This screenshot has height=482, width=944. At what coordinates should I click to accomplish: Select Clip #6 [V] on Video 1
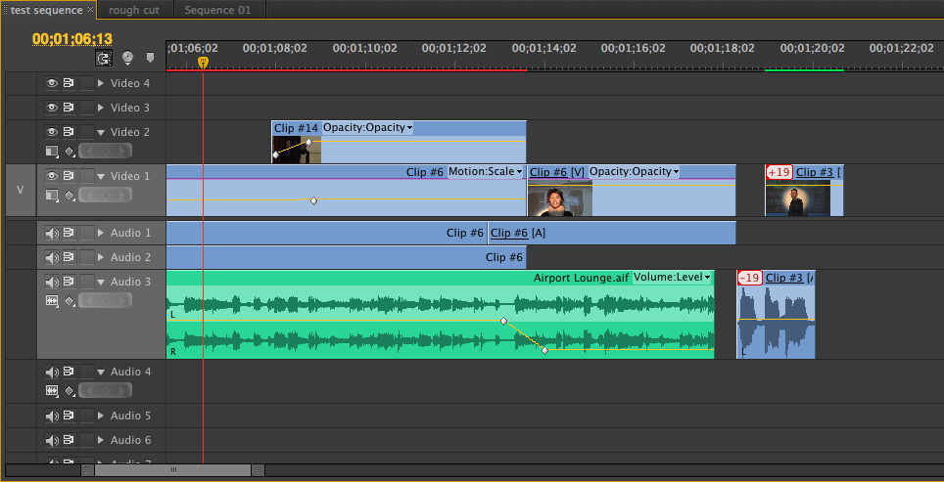631,191
